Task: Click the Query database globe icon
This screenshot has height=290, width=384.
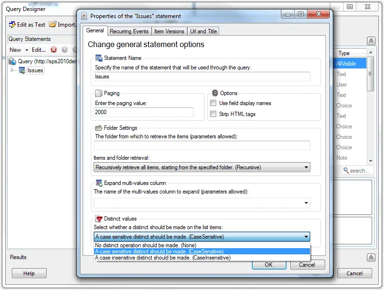Action: coord(13,61)
